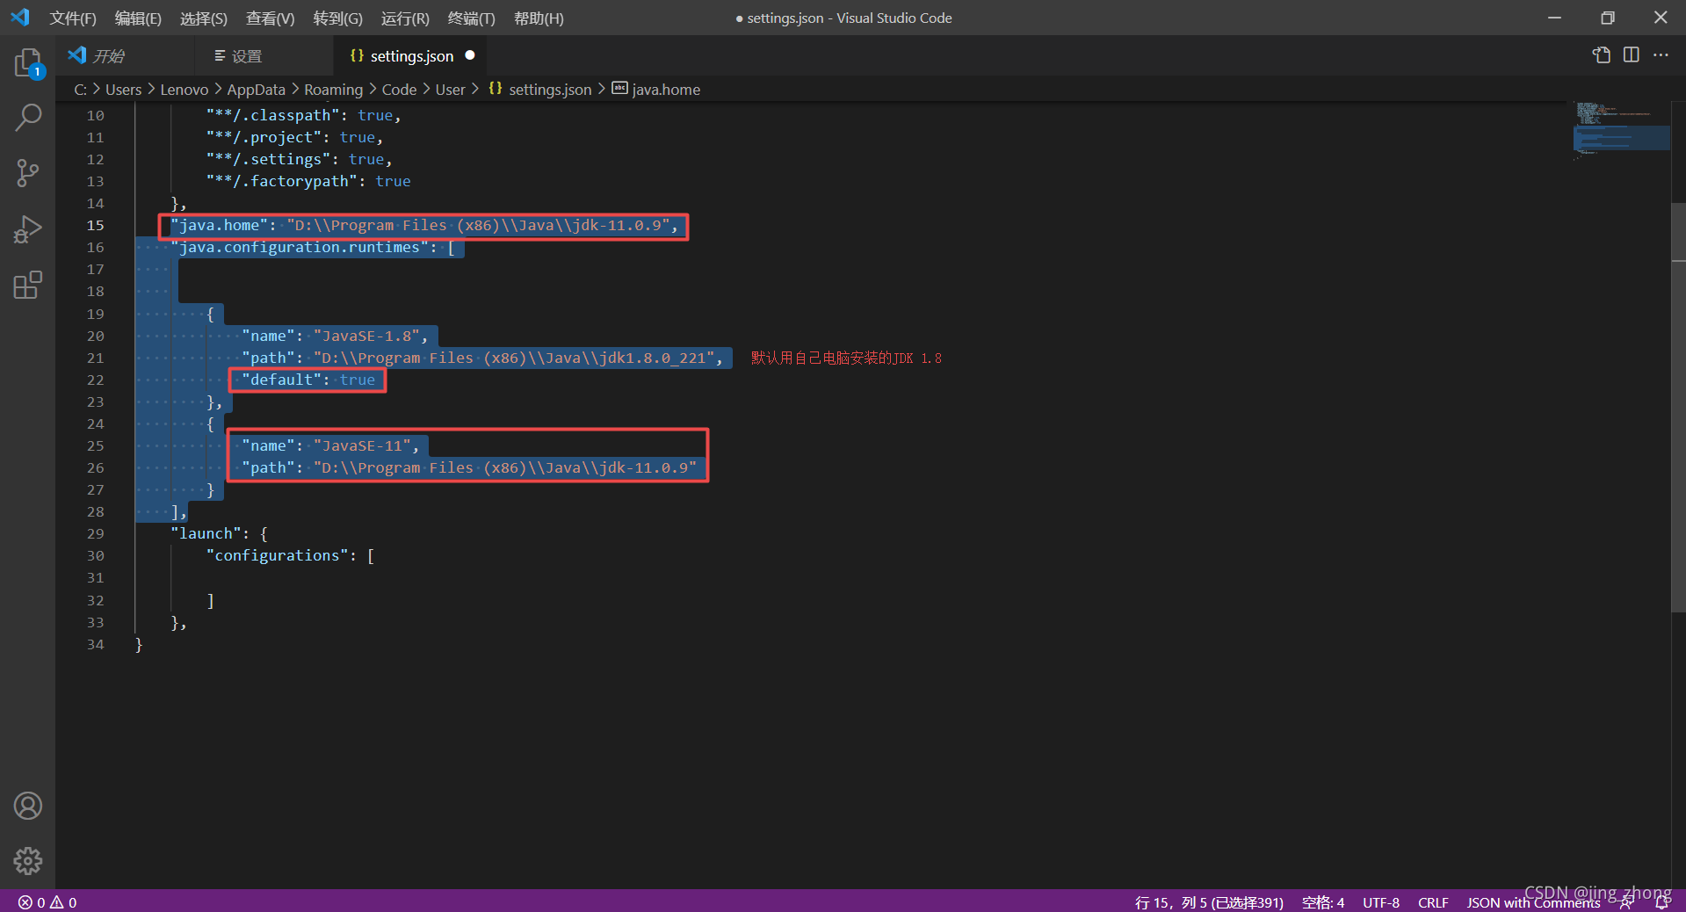
Task: Click the "JavaSE-1.8" value
Action: (x=366, y=337)
